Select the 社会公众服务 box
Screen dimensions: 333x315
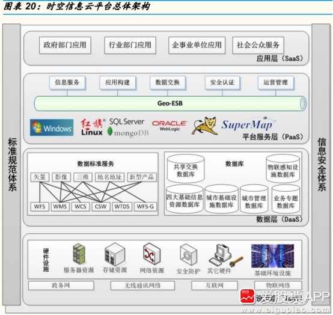coord(258,45)
